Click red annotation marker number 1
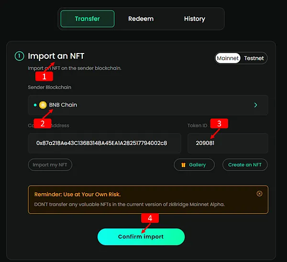The height and width of the screenshot is (262, 287). pyautogui.click(x=44, y=76)
